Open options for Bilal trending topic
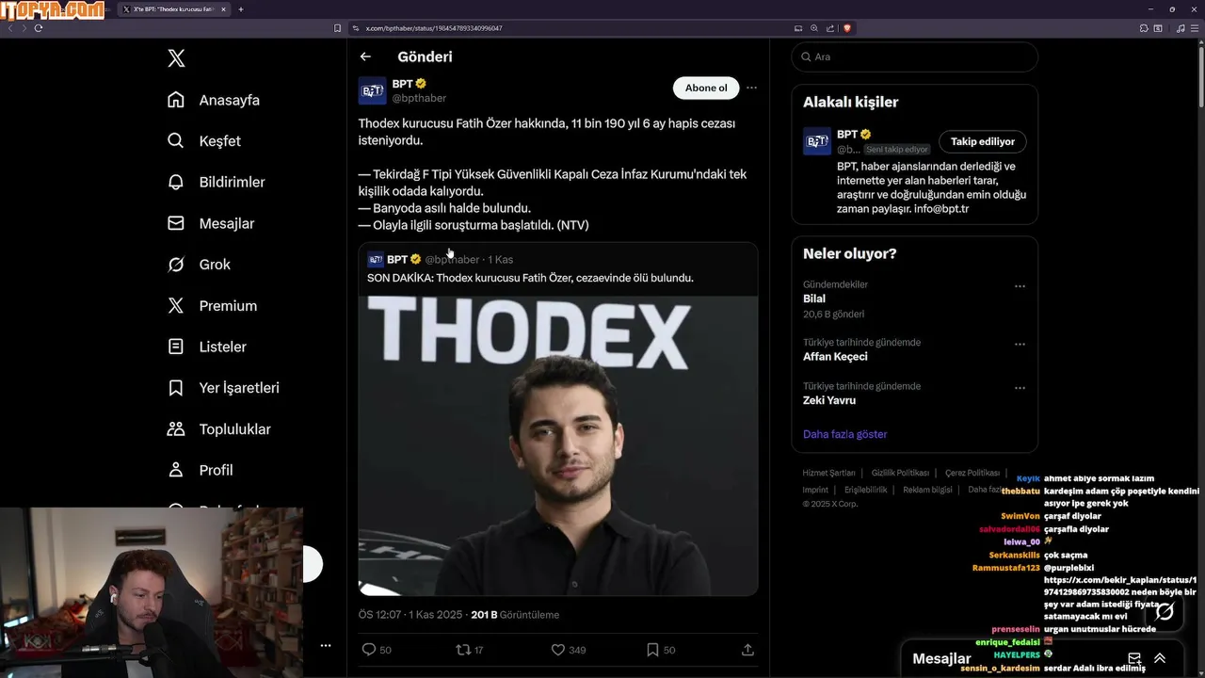 pyautogui.click(x=1020, y=286)
